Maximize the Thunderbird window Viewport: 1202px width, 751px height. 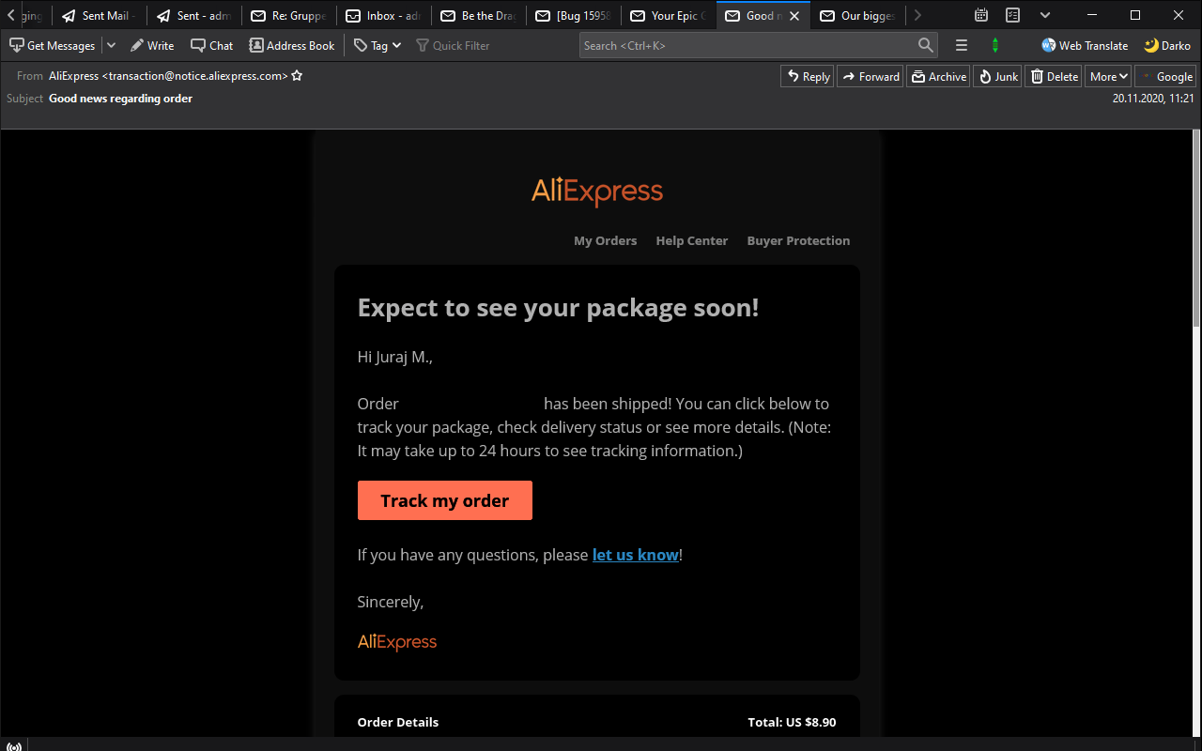1135,15
